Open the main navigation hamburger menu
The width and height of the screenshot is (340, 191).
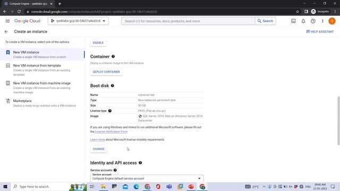(x=7, y=21)
